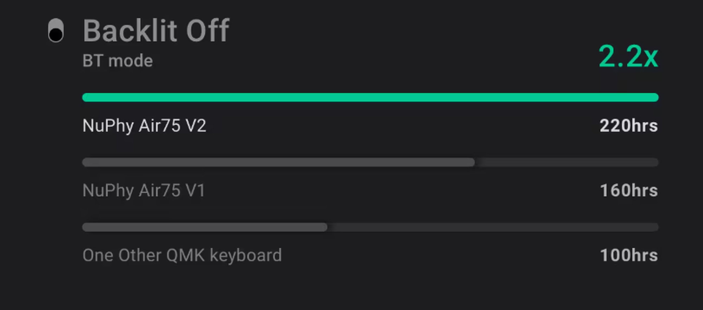
Task: Click the right end of the green bar
Action: [x=654, y=97]
